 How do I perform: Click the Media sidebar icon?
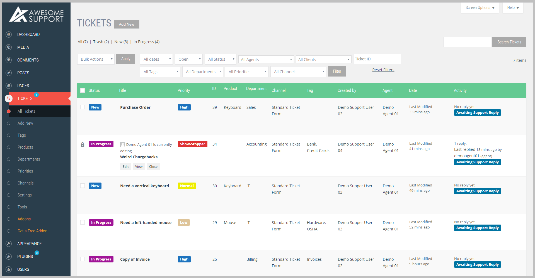(9, 47)
